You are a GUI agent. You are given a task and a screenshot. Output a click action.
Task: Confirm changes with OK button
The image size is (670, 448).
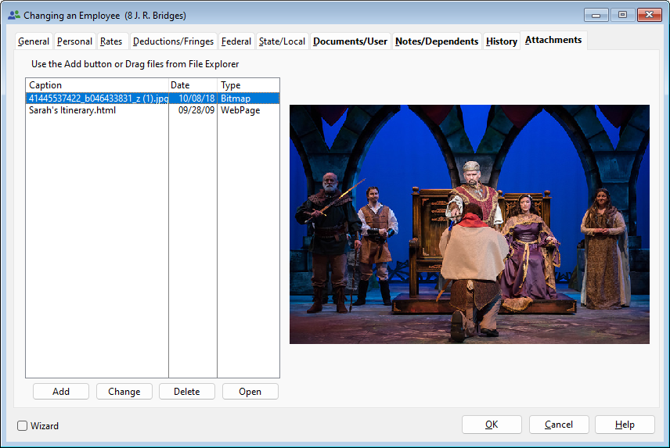click(492, 425)
